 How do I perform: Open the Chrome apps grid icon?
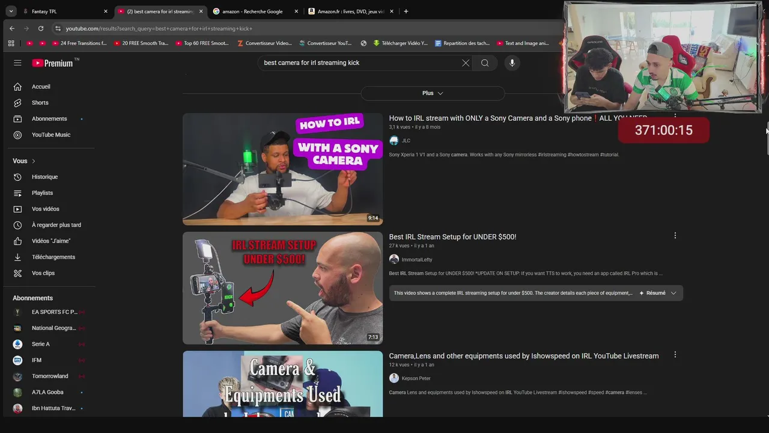[x=11, y=43]
